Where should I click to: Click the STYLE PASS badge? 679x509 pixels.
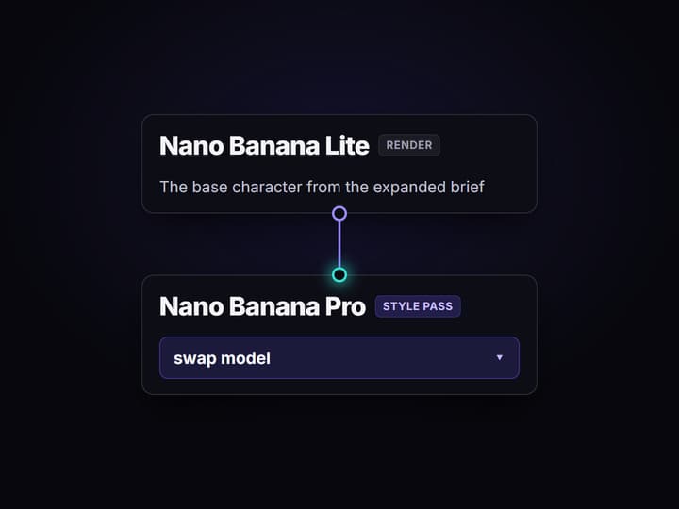coord(418,306)
